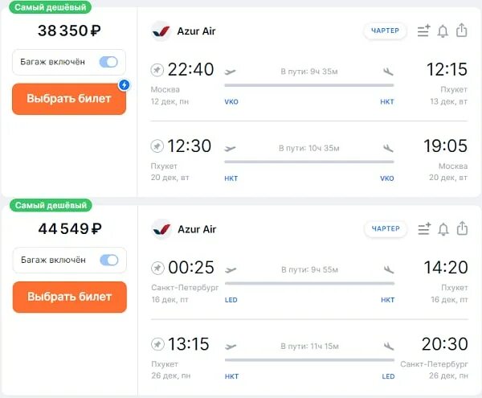Viewport: 482px width, 398px height.
Task: Click the pin icon beside 13:15 departure
Action: [157, 345]
